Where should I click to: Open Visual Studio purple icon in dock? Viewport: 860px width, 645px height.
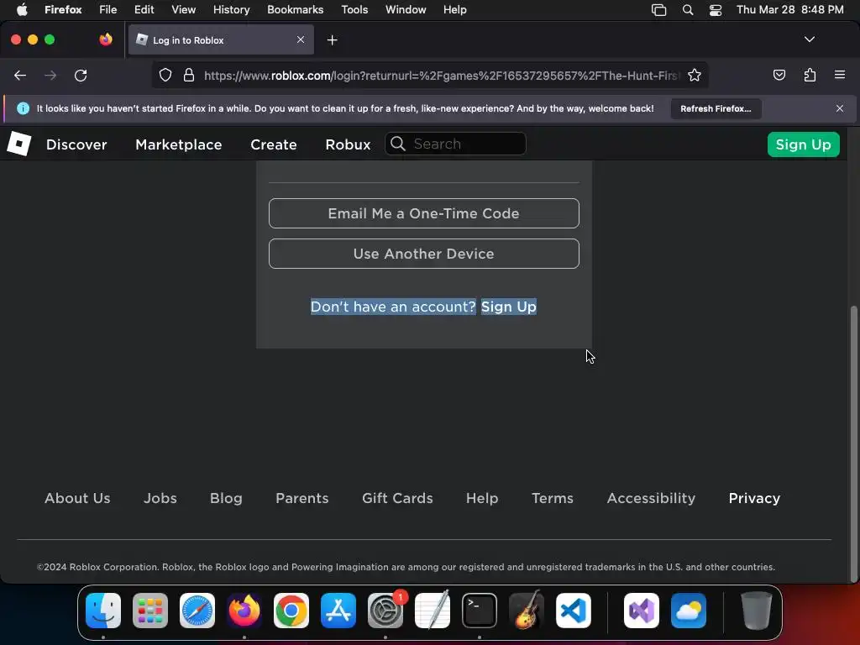[x=642, y=611]
